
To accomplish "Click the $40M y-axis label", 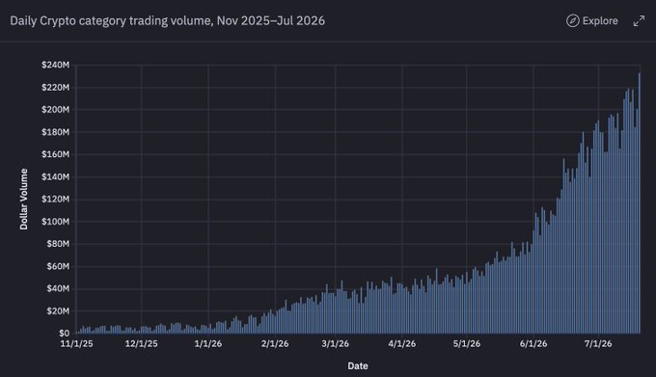I will click(x=58, y=288).
